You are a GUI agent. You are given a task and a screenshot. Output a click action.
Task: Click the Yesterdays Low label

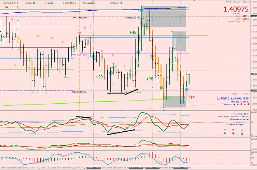point(133,92)
